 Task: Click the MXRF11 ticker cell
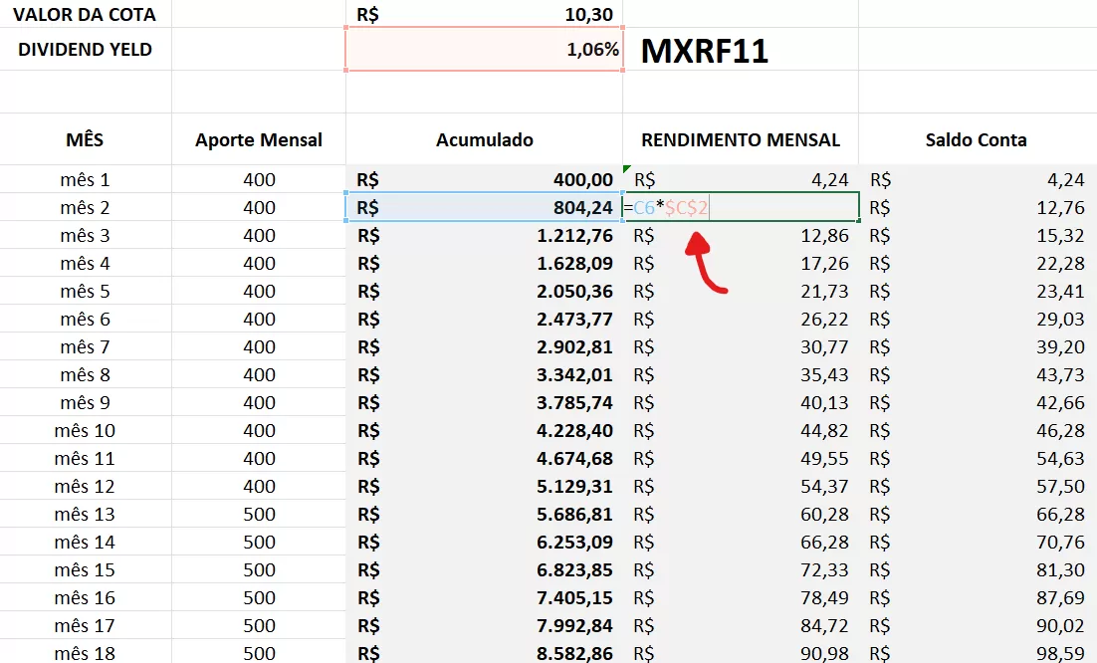coord(705,51)
